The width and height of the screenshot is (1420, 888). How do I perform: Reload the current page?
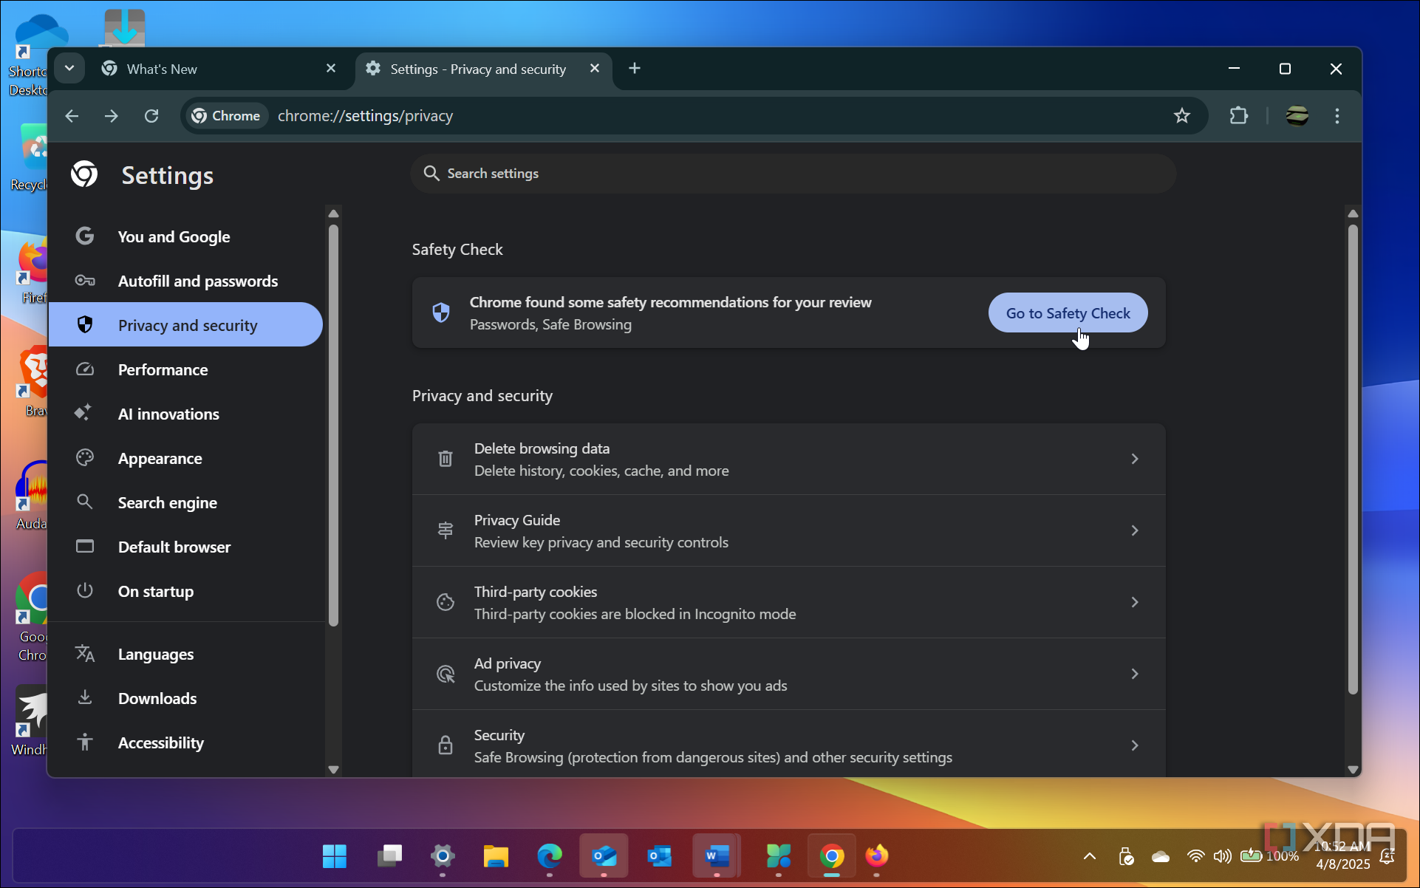[151, 116]
